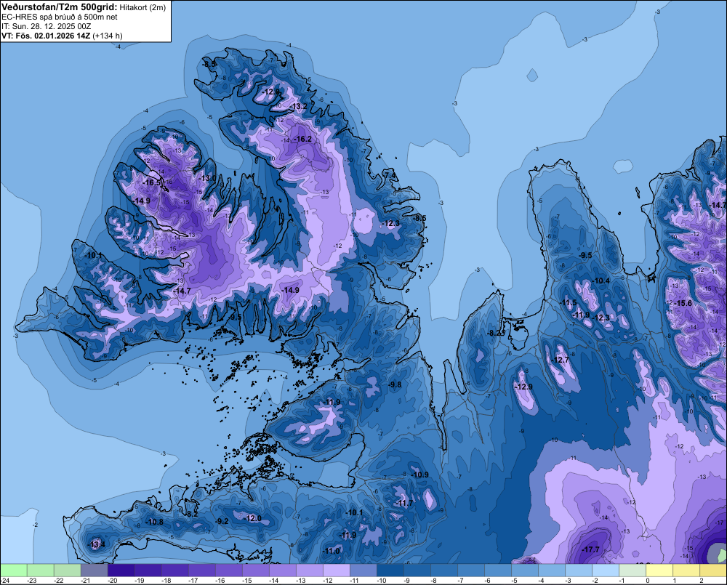This screenshot has width=727, height=585.
Task: Click the legend color swatch starting at 2
Action: coord(713,570)
